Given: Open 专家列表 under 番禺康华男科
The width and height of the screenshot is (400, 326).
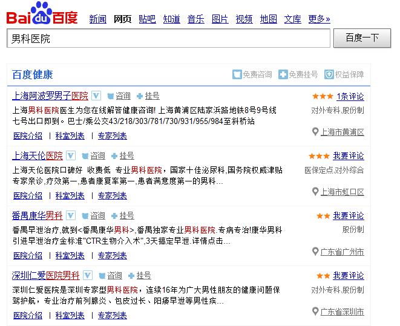Looking at the screenshot, I should tap(112, 256).
